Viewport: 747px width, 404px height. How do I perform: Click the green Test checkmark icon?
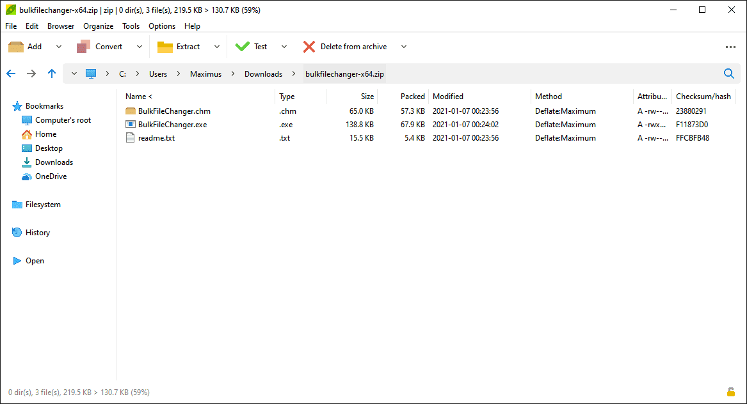click(242, 46)
